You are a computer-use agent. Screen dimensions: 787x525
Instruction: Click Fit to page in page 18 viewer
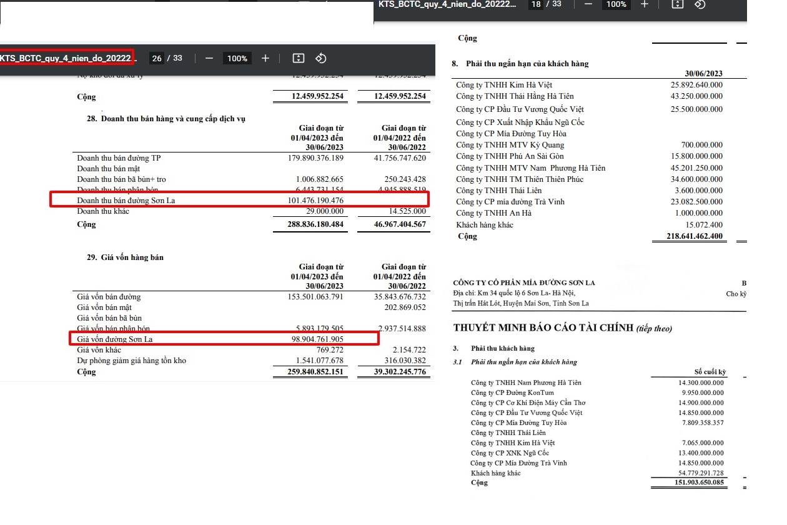pos(678,4)
